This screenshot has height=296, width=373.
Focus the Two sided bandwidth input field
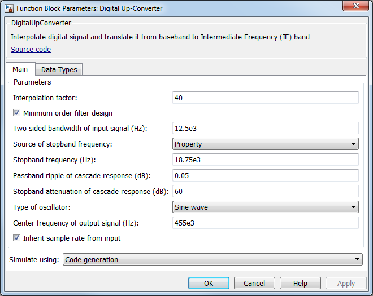(x=265, y=129)
